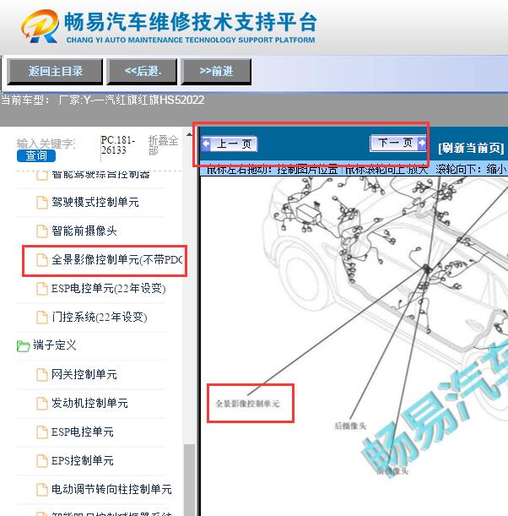508x516 pixels.
Task: Collapse the 端子定义 folder
Action: tap(54, 345)
